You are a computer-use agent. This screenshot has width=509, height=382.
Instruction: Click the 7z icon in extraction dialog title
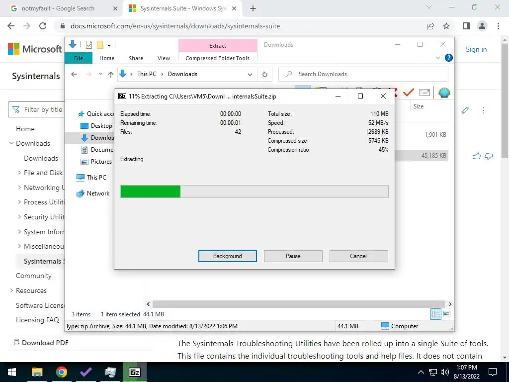122,96
